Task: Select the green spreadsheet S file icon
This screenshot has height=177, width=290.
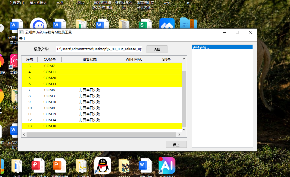Action: pos(145,25)
